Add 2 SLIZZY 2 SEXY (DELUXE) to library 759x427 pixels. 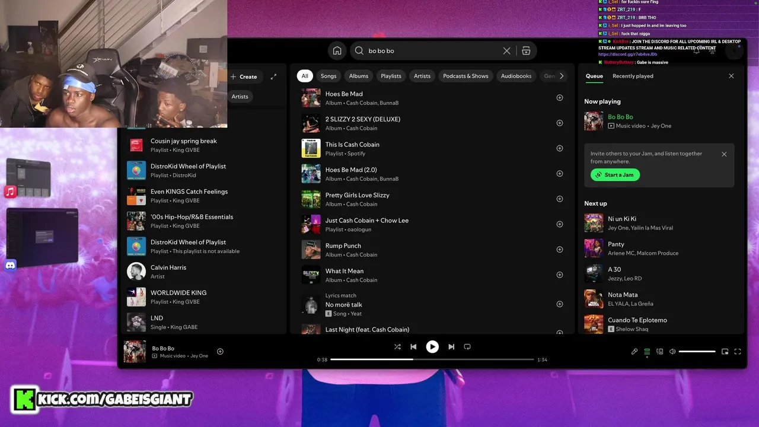[x=559, y=123]
